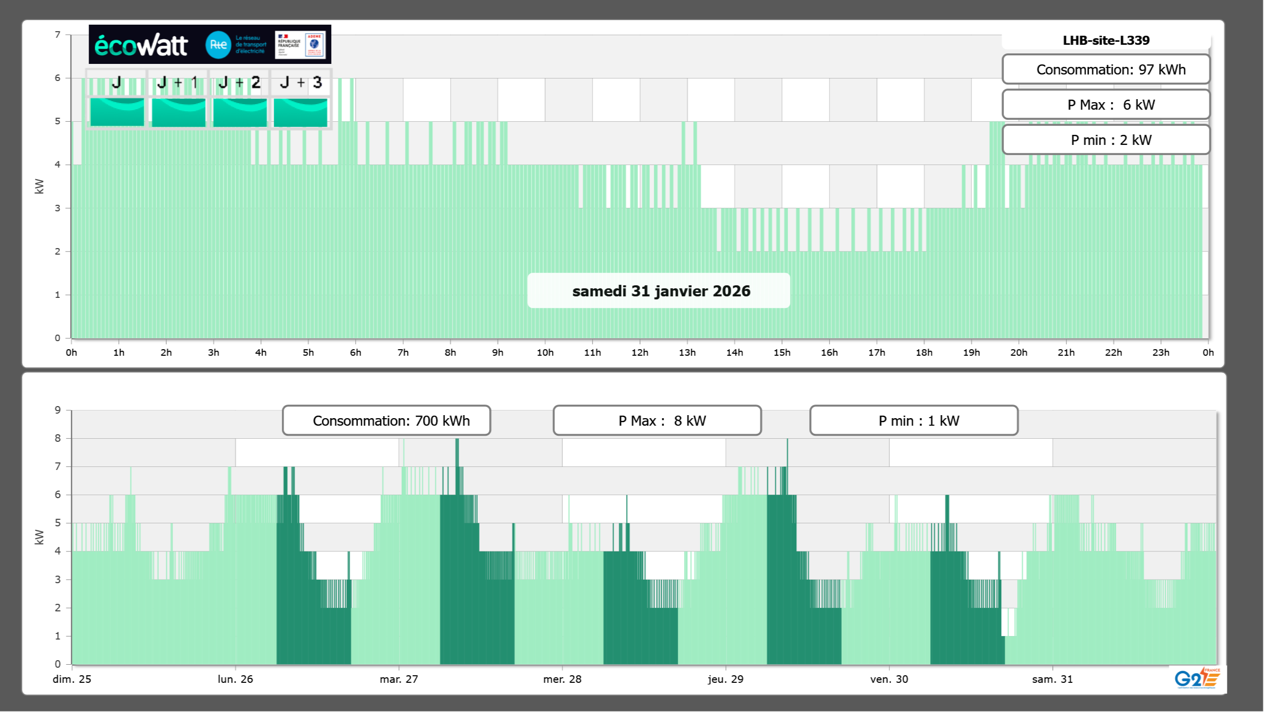Select the J + 2 forecast label
The width and height of the screenshot is (1264, 712).
click(x=240, y=83)
